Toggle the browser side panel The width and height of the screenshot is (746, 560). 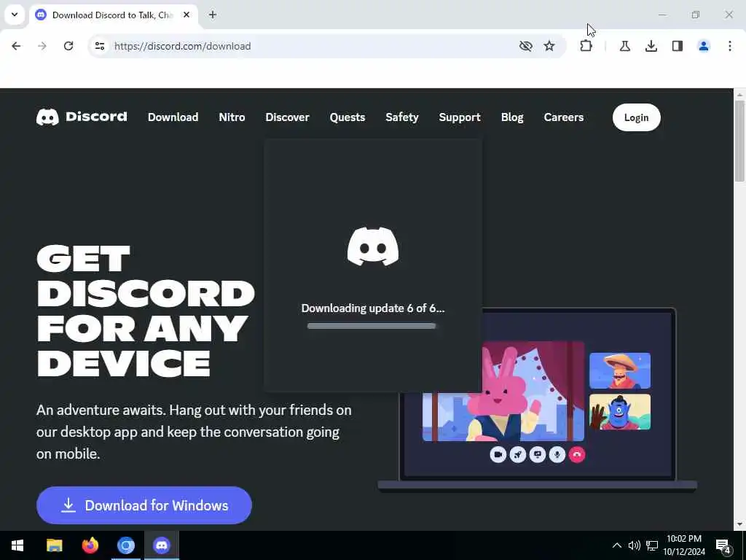click(x=678, y=46)
